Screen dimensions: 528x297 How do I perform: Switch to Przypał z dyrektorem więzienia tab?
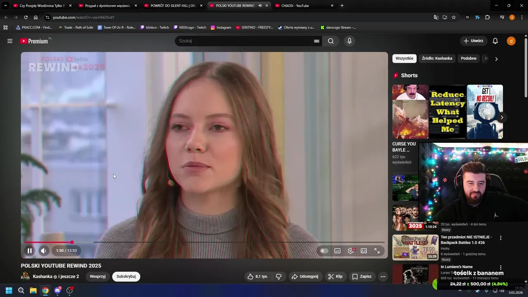107,6
